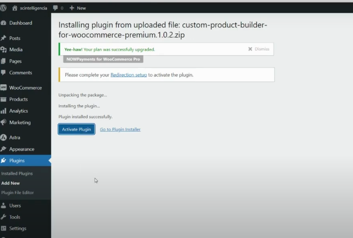This screenshot has height=238, width=353.
Task: Select Add New submenu item
Action: [10, 183]
